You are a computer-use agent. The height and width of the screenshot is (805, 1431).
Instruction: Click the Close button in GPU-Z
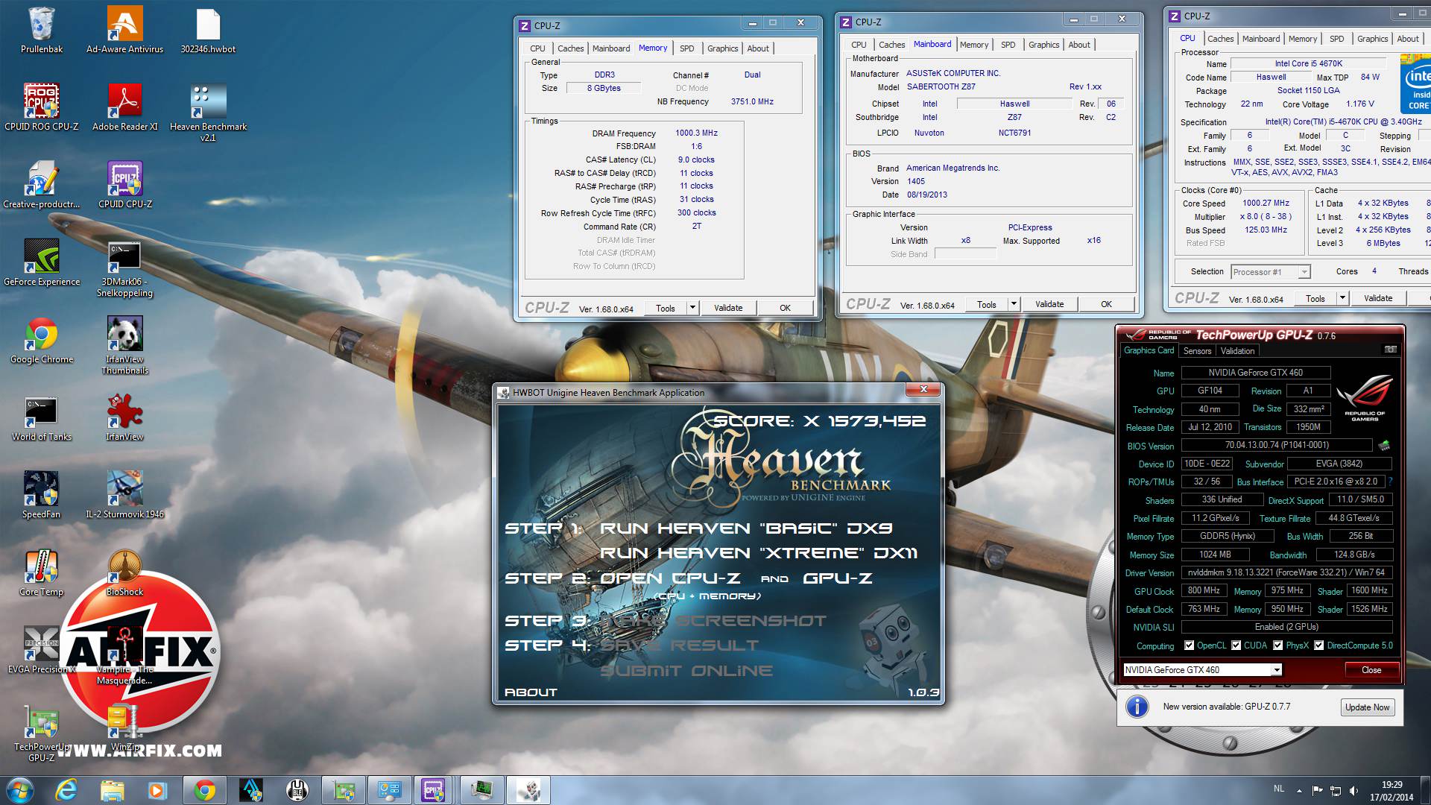[x=1371, y=670]
